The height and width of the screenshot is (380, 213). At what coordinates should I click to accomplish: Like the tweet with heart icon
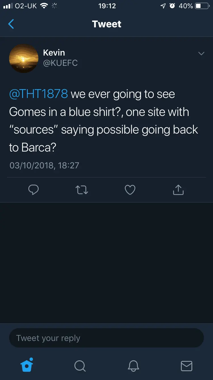(130, 190)
